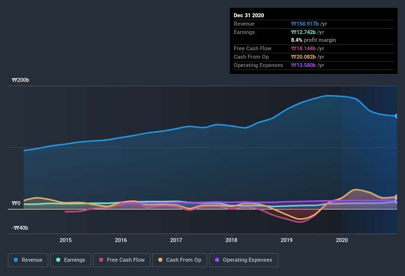Click the ₩150.917b revenue value in tooltip
This screenshot has width=405, height=276.
[305, 24]
